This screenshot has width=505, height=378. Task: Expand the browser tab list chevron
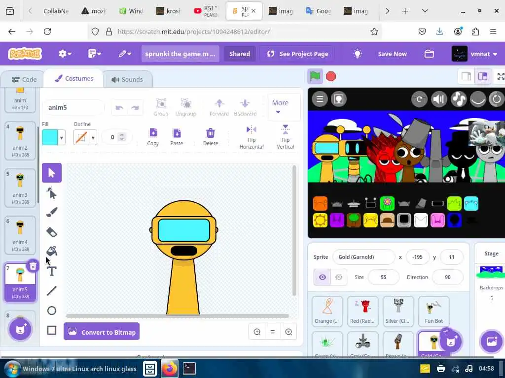pos(425,11)
